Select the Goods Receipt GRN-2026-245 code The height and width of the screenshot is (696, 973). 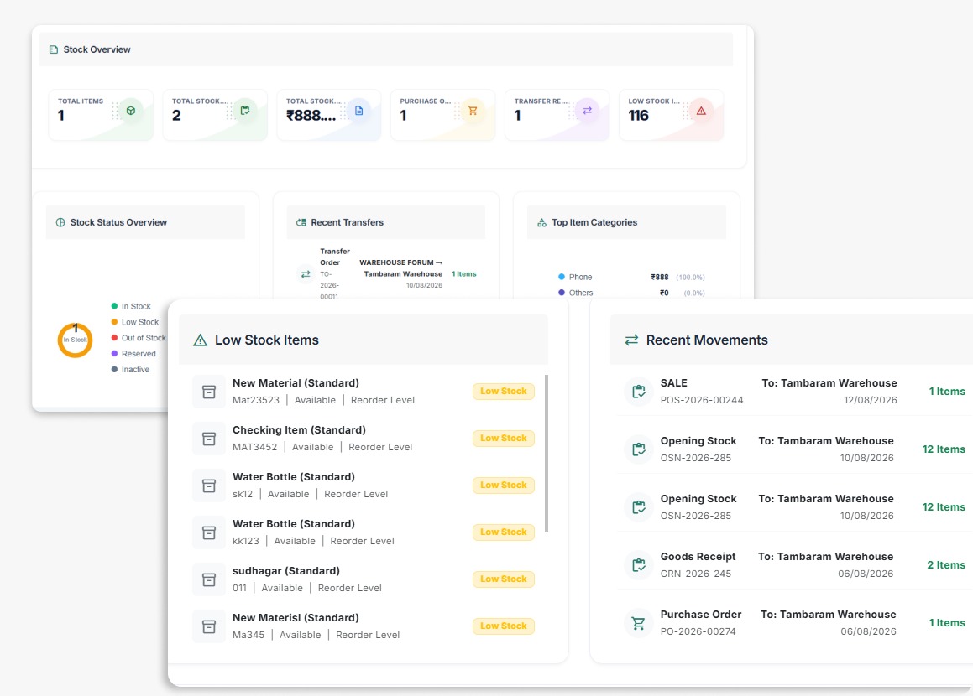(696, 574)
